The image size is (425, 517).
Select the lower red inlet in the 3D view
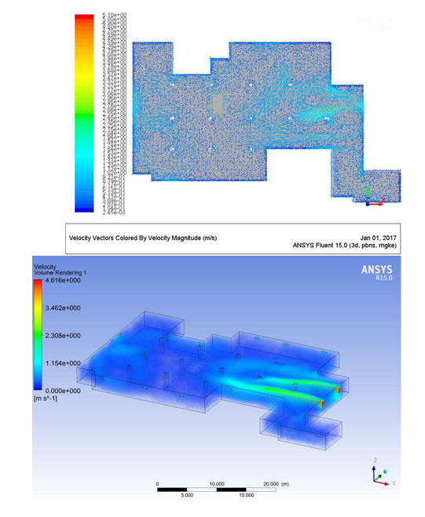(x=323, y=403)
